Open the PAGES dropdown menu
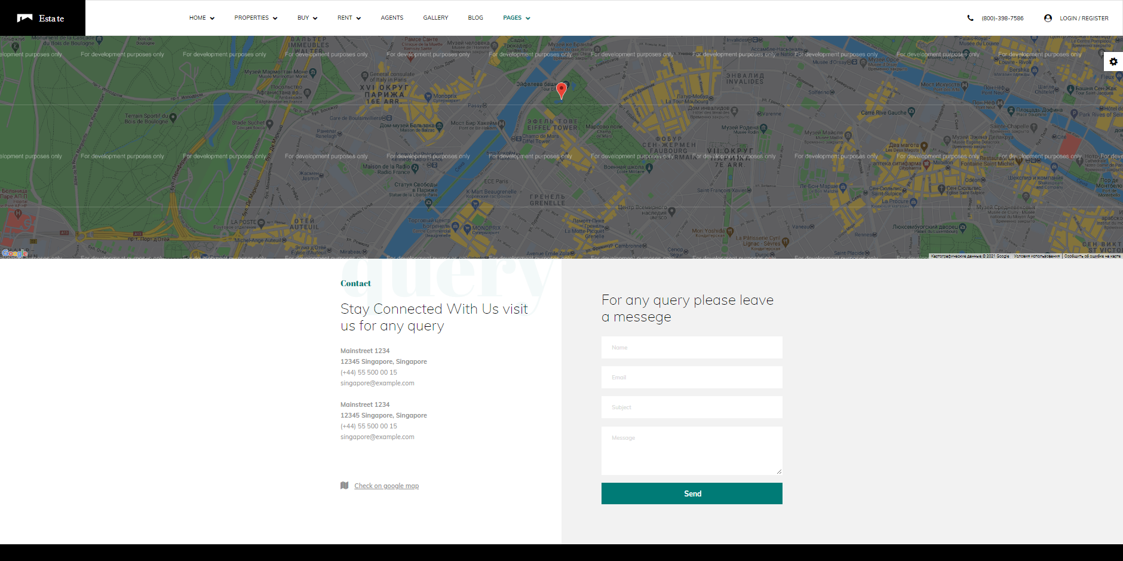The image size is (1123, 561). pyautogui.click(x=517, y=18)
